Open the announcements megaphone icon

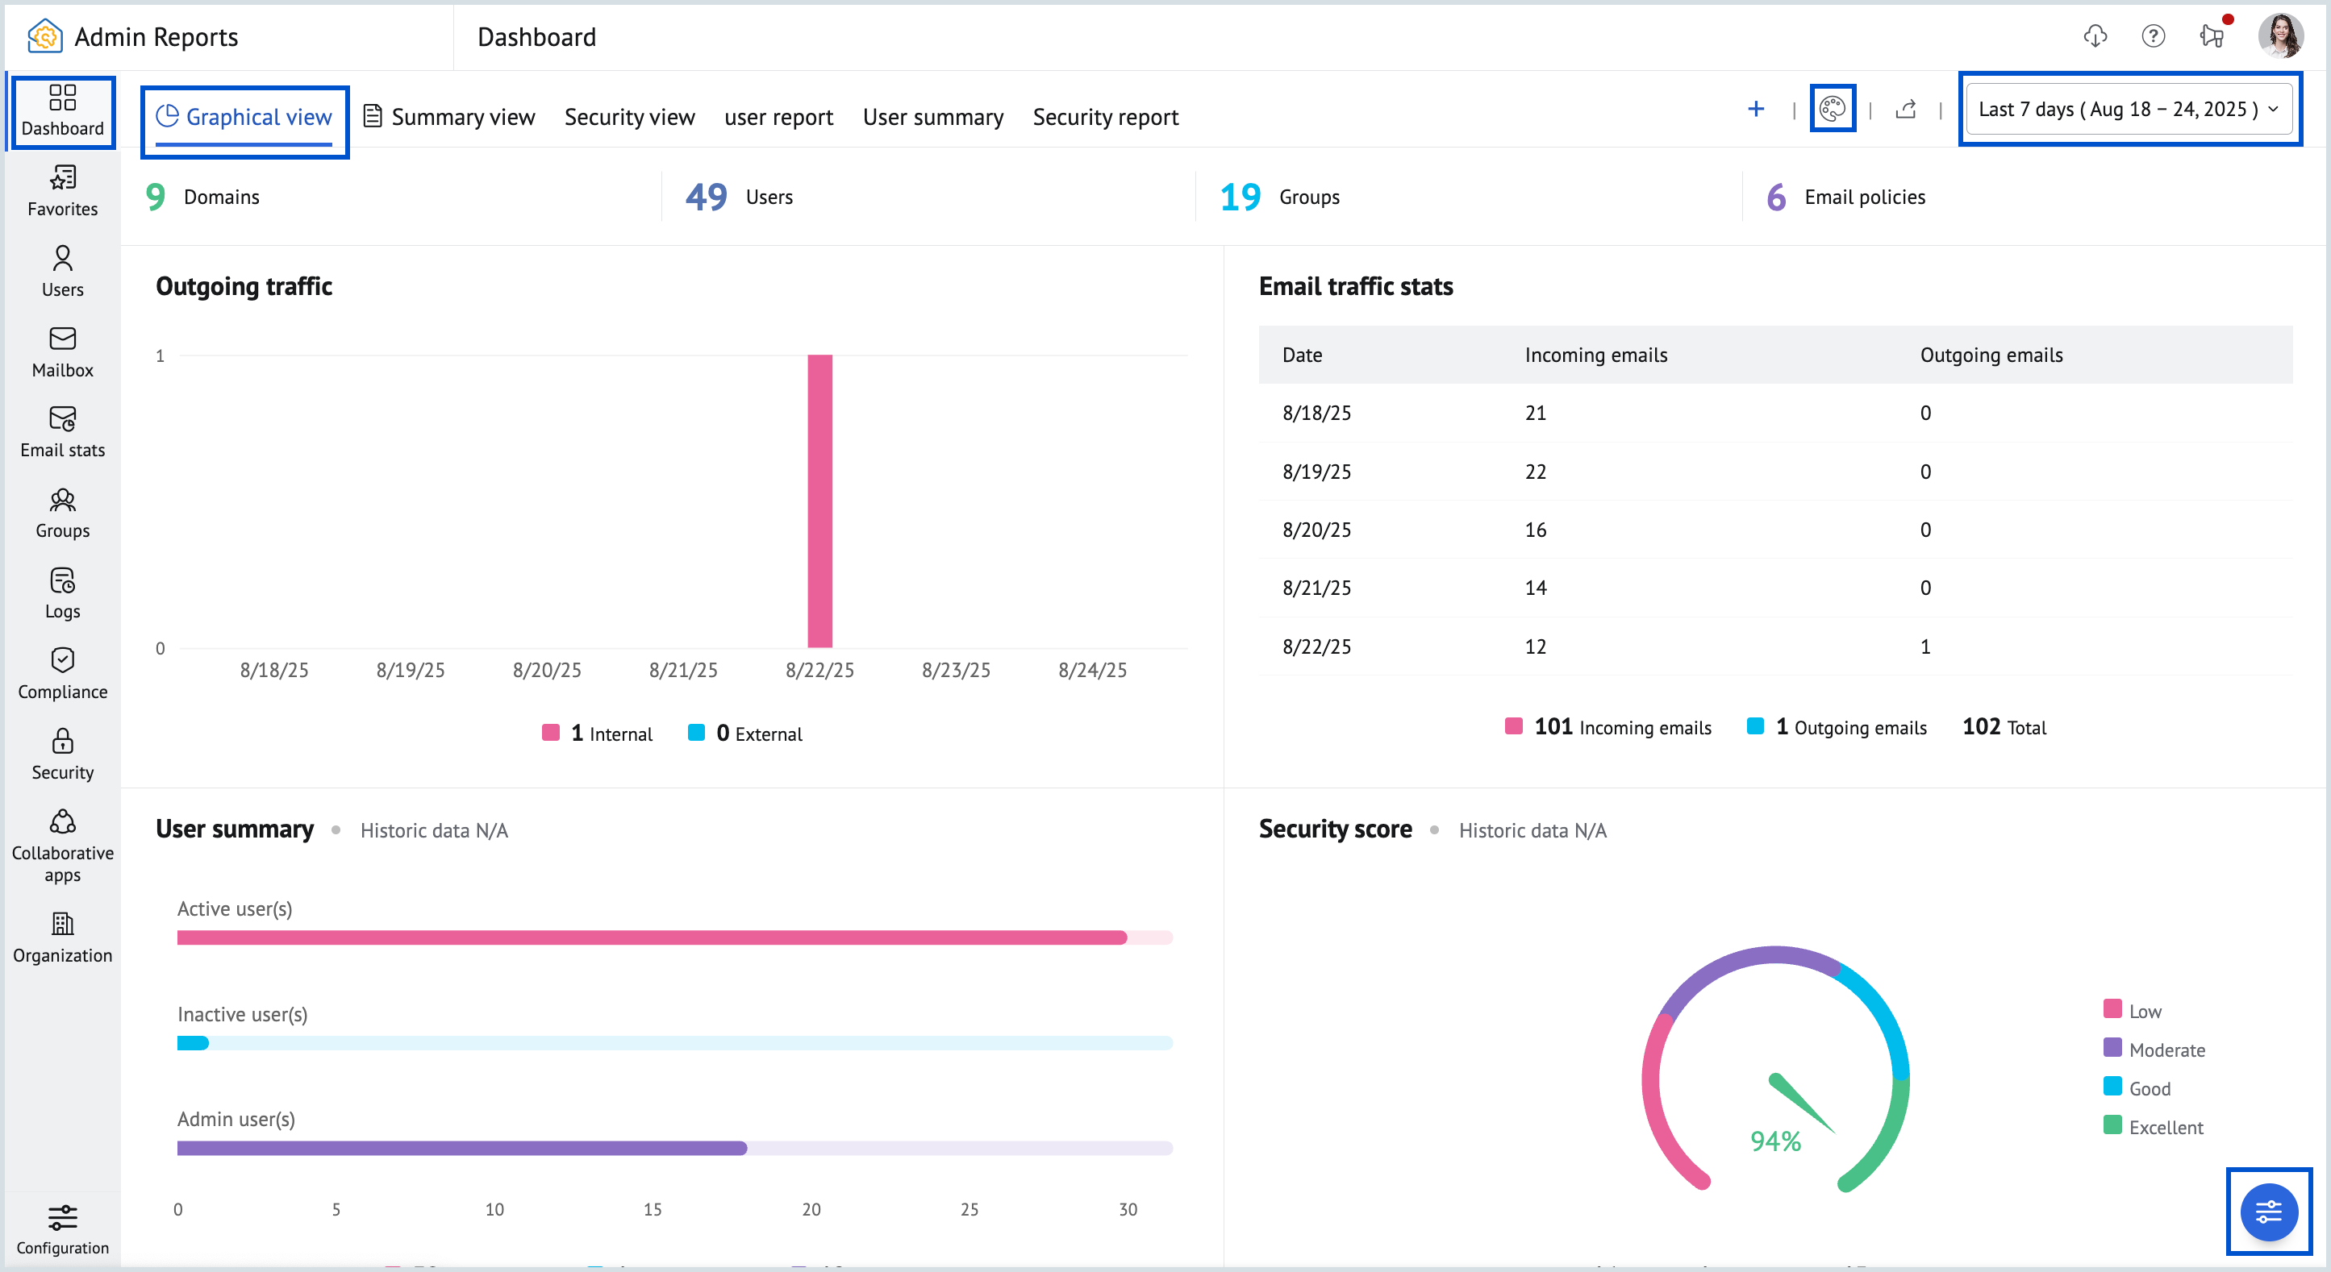(2212, 36)
